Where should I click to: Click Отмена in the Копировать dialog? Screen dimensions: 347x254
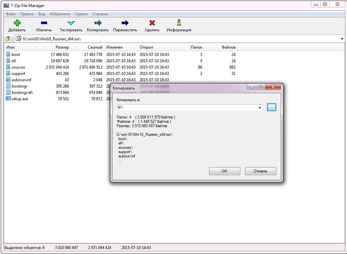tap(260, 171)
